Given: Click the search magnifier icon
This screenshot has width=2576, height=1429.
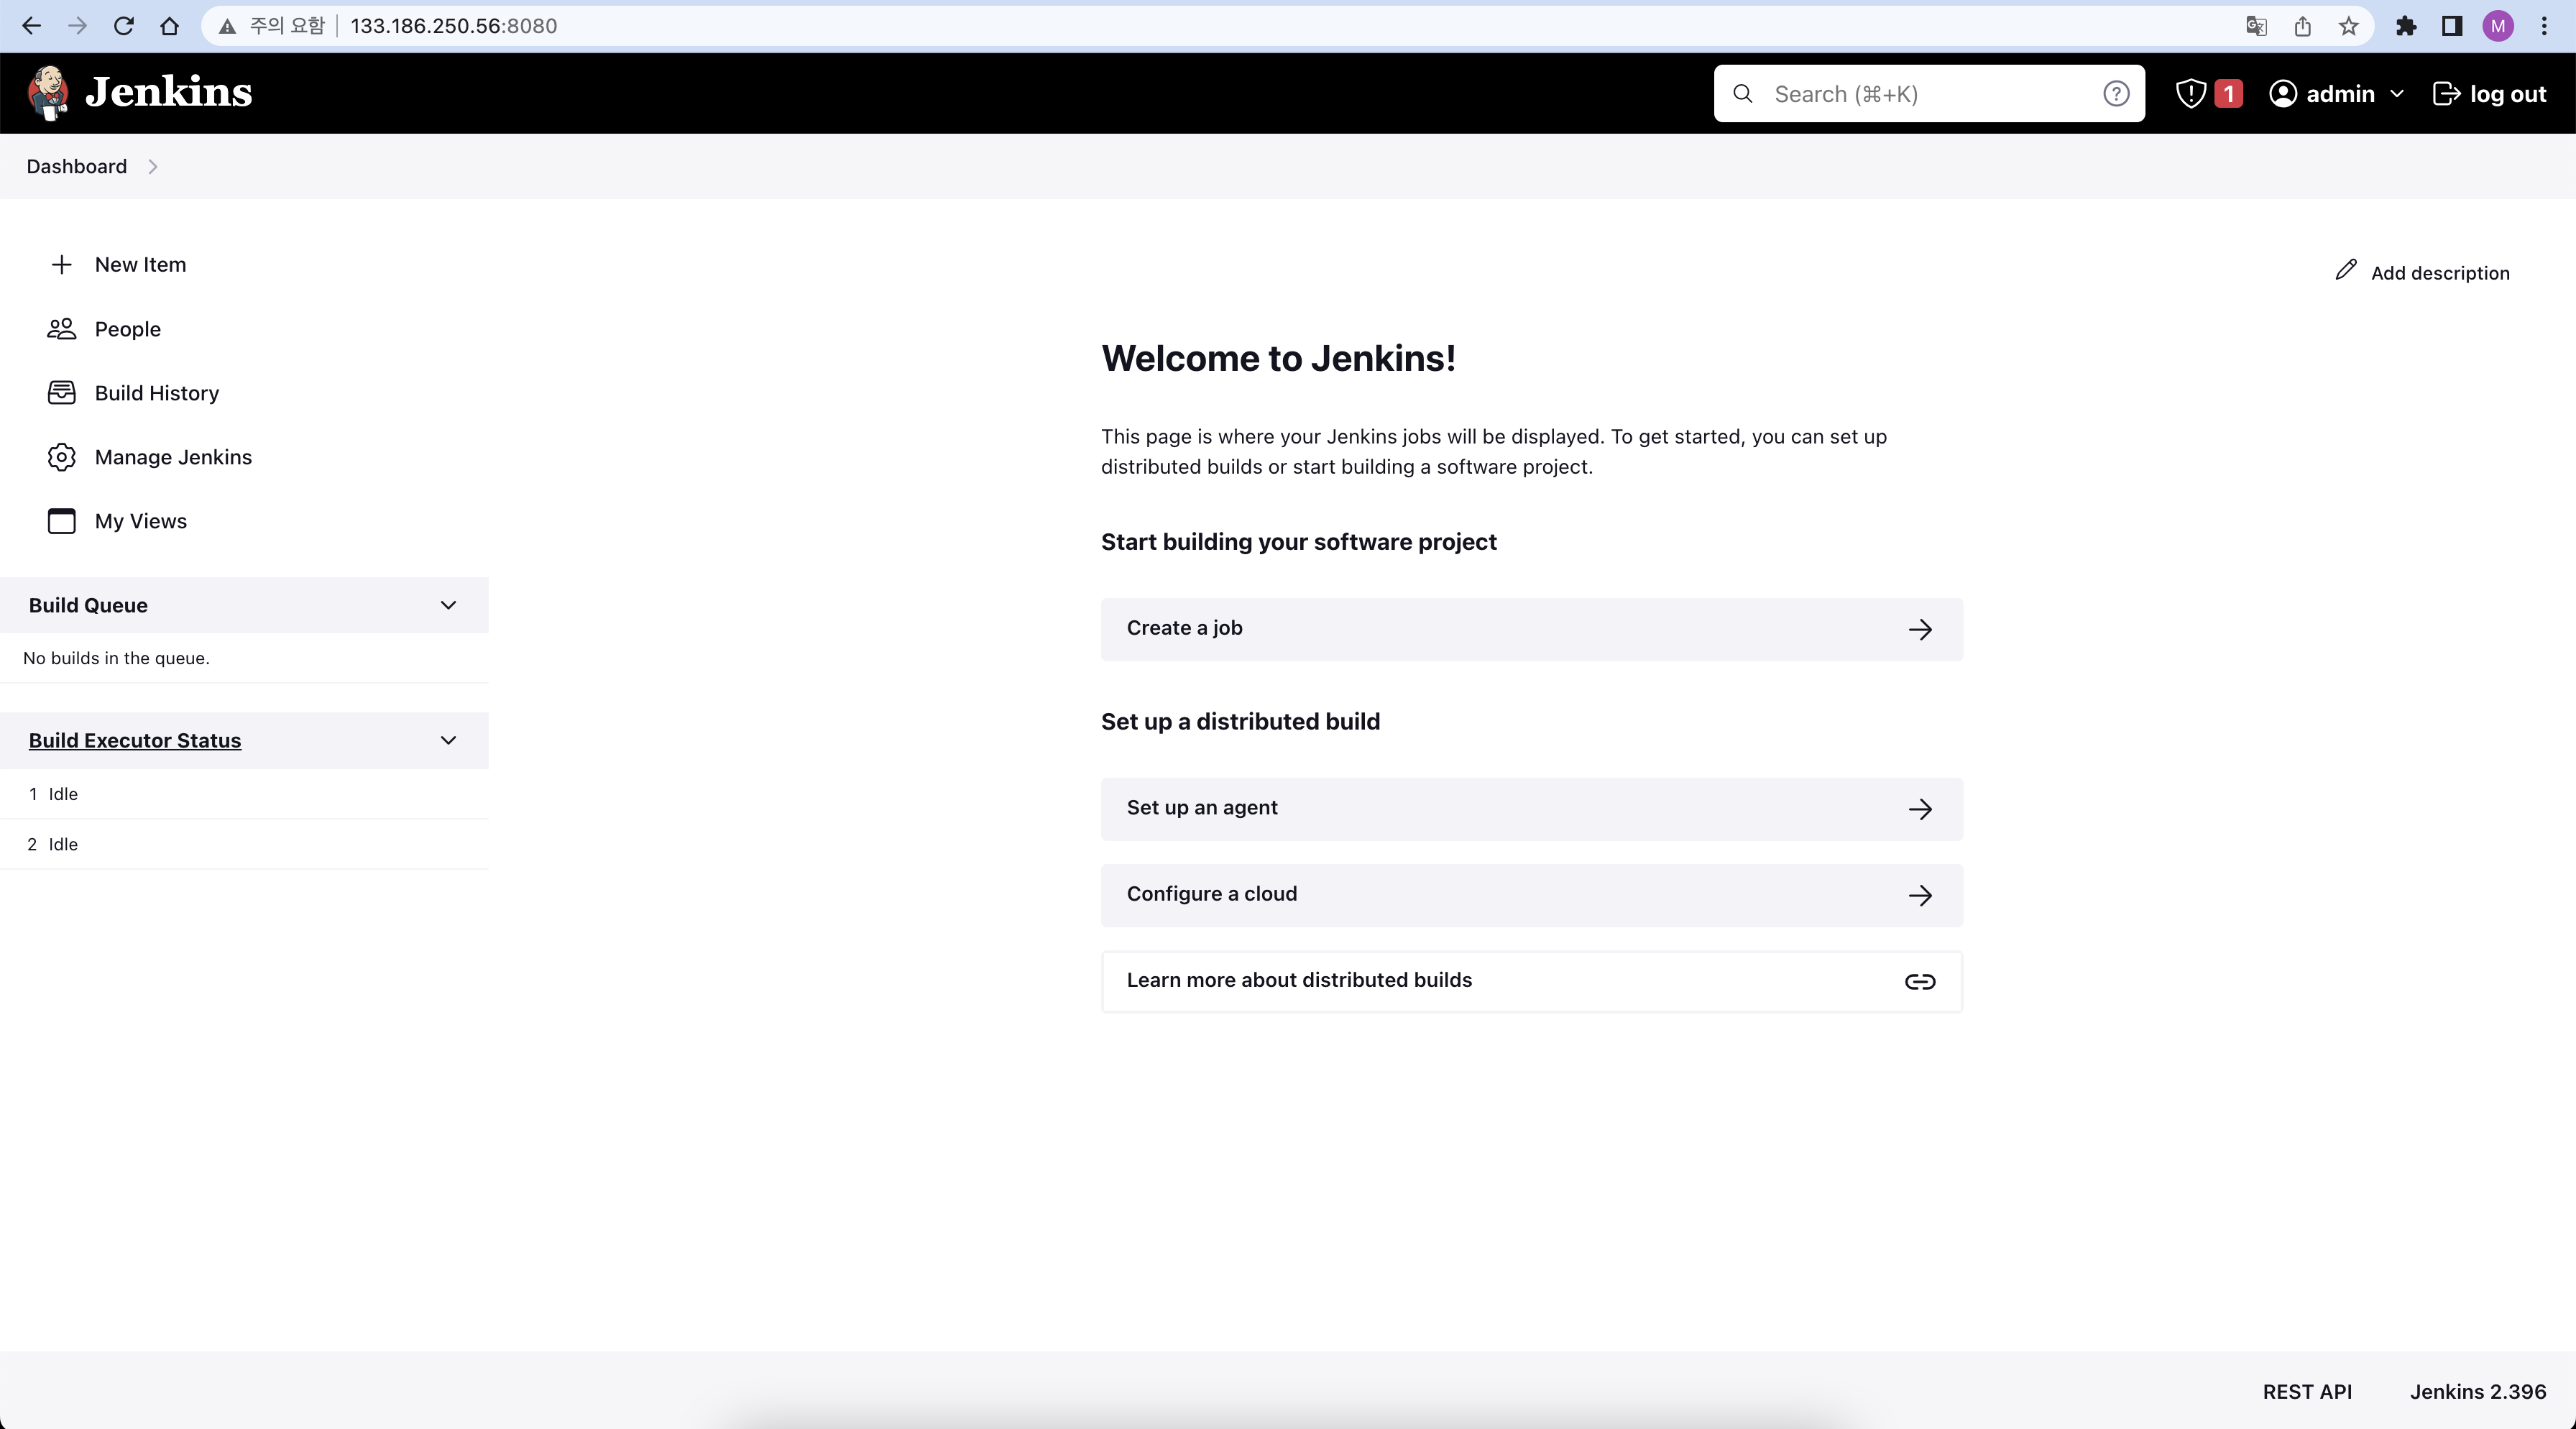Looking at the screenshot, I should pos(1743,94).
